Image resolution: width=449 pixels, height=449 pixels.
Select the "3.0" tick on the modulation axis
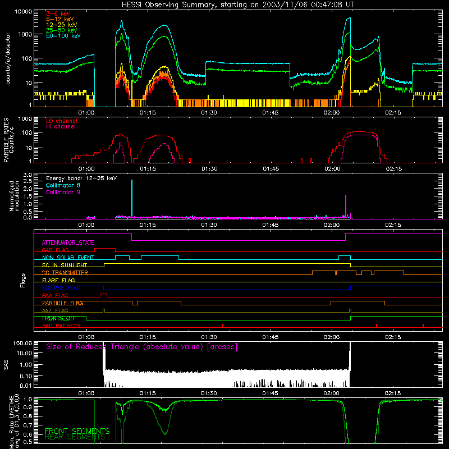tap(28, 175)
